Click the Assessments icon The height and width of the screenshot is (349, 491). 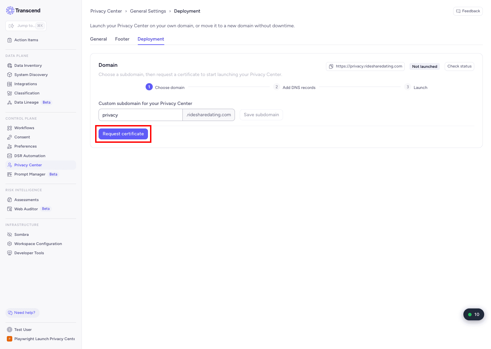click(10, 200)
